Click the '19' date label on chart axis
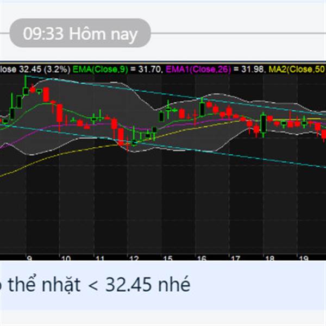Viewport: 326px width, 326px height. (x=304, y=258)
